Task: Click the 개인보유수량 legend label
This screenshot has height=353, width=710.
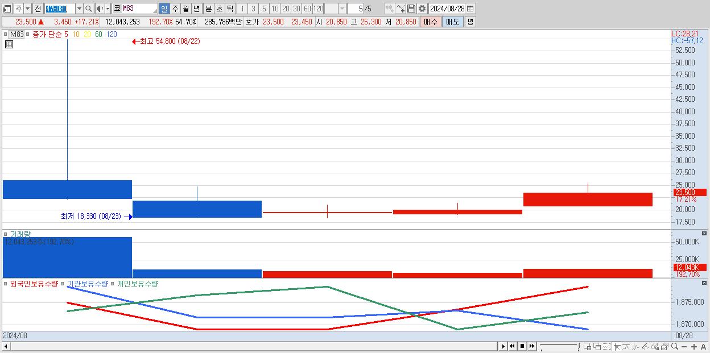Action: point(137,283)
